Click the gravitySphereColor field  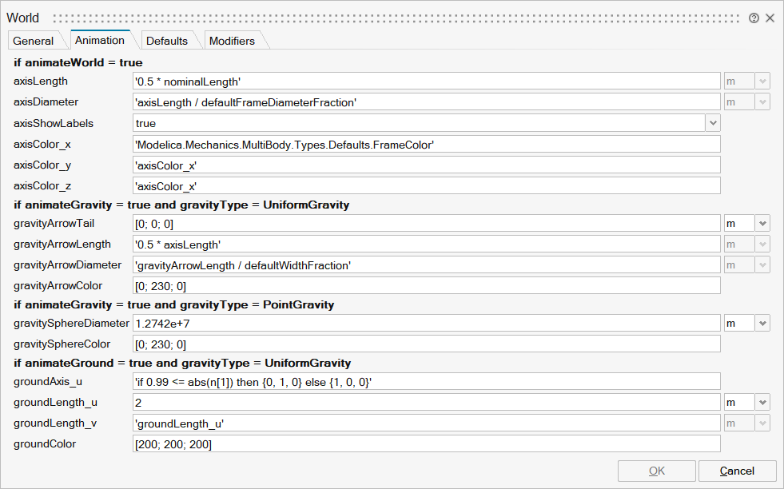click(x=427, y=344)
